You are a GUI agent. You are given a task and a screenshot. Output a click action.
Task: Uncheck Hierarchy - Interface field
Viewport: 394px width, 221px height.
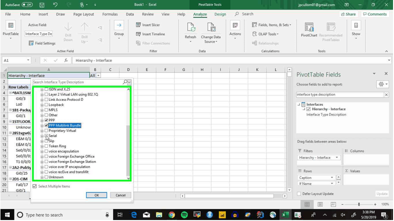(309, 109)
